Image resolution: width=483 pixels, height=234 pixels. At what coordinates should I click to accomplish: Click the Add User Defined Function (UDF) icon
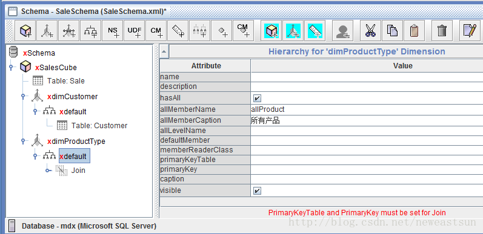click(135, 30)
